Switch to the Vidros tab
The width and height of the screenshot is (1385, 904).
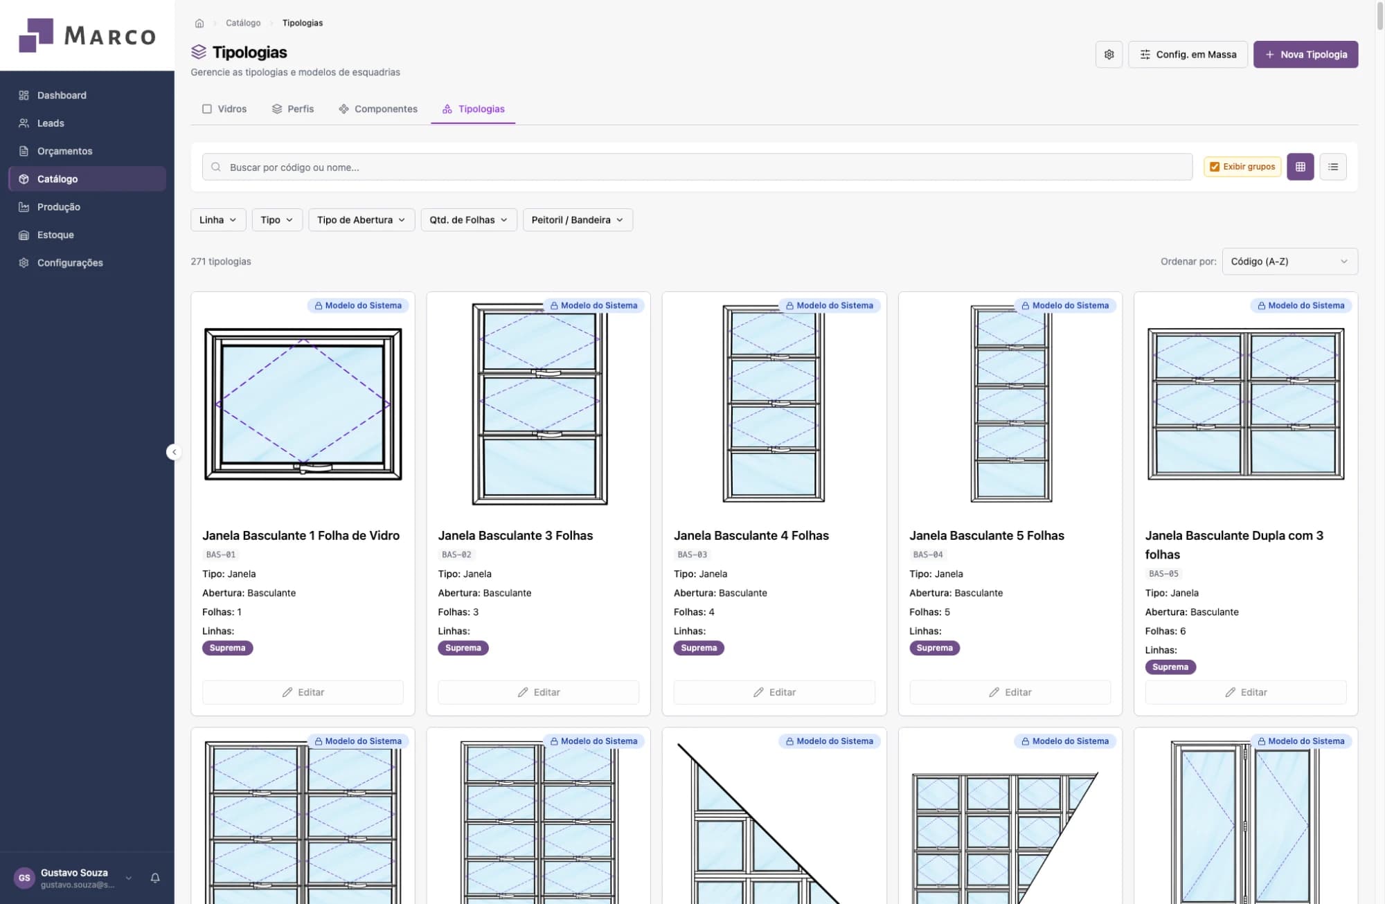click(224, 109)
